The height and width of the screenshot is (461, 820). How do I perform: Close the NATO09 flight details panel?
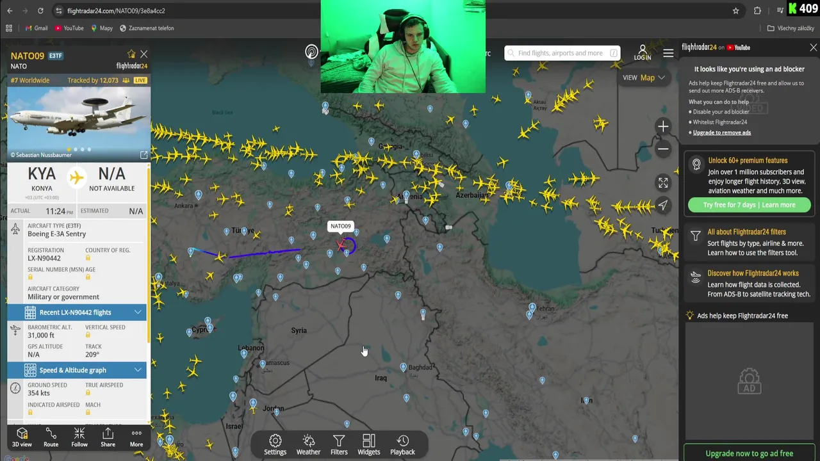point(143,54)
